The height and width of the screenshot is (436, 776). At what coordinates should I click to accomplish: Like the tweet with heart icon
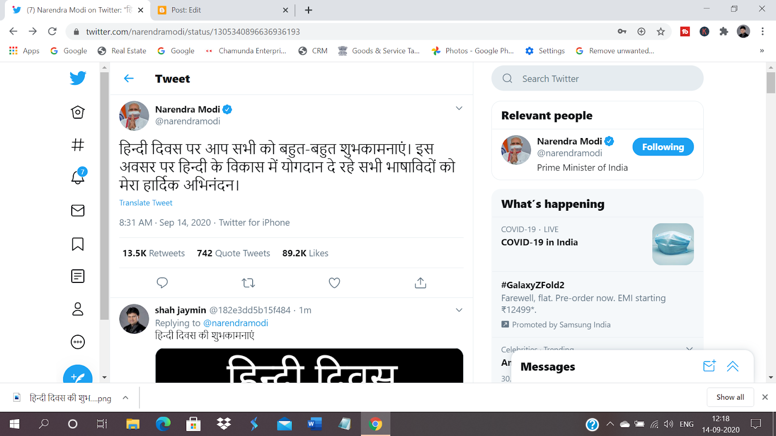click(x=334, y=282)
